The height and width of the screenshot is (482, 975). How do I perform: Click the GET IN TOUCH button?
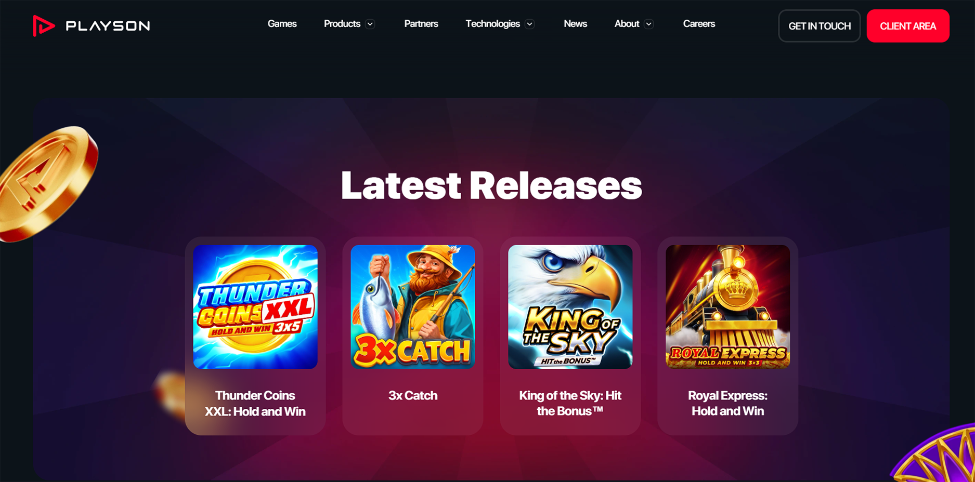coord(820,26)
